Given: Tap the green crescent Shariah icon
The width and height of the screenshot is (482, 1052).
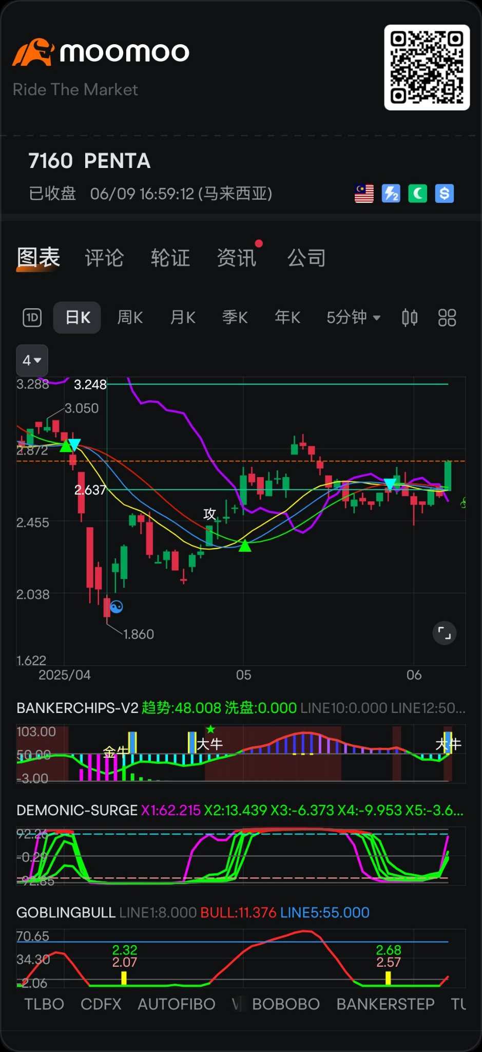Looking at the screenshot, I should [417, 194].
